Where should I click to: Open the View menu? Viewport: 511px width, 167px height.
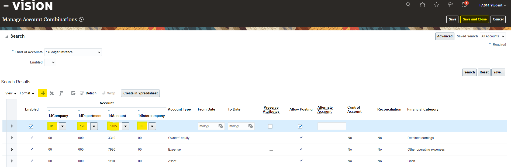pyautogui.click(x=11, y=93)
